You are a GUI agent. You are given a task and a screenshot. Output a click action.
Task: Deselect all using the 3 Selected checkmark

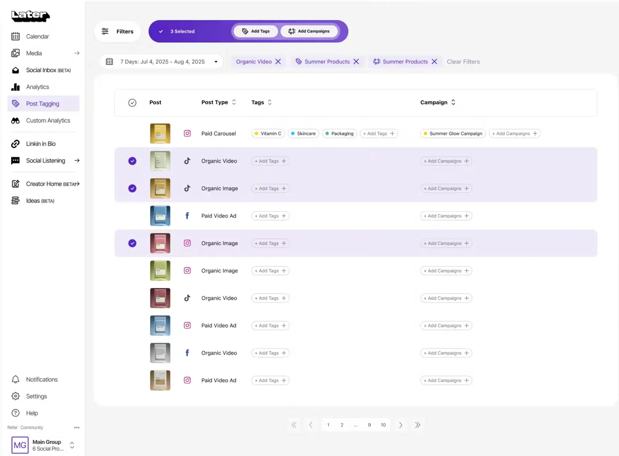click(x=161, y=32)
